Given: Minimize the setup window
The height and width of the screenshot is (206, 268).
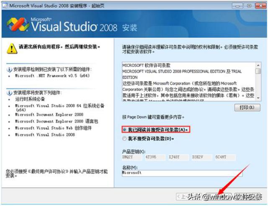Looking at the screenshot, I should pyautogui.click(x=237, y=6).
